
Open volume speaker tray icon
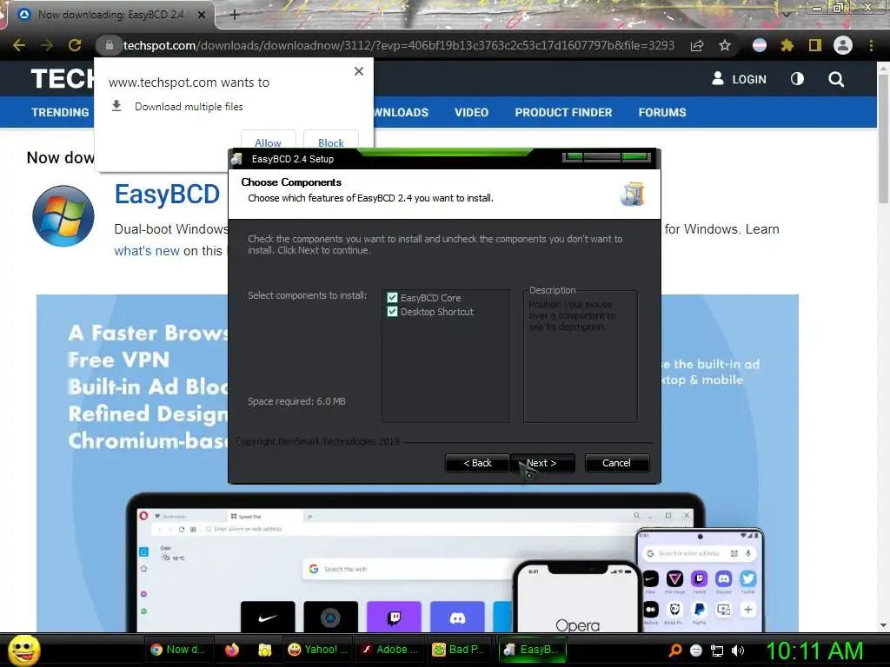click(x=738, y=650)
